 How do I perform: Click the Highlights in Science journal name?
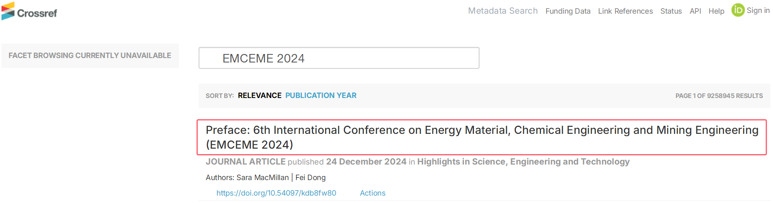click(x=523, y=162)
